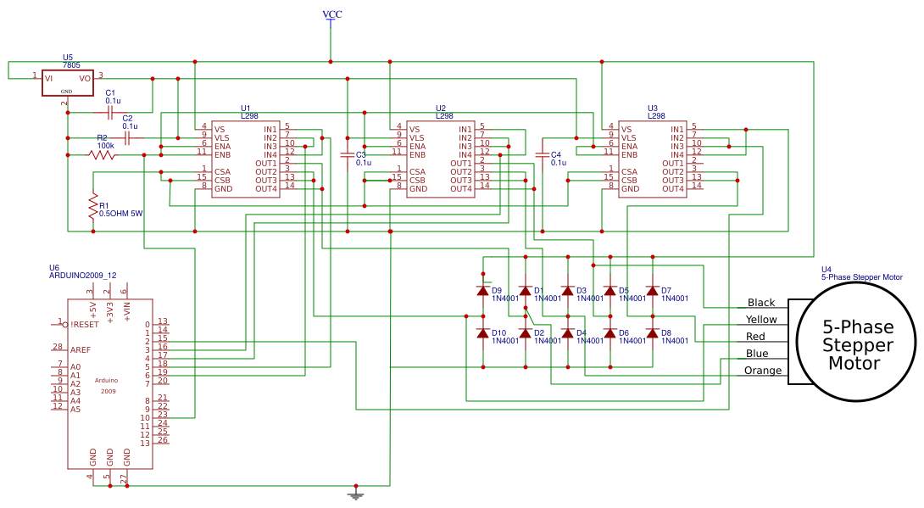924x508 pixels.
Task: Select the Orange wire label
Action: point(764,371)
